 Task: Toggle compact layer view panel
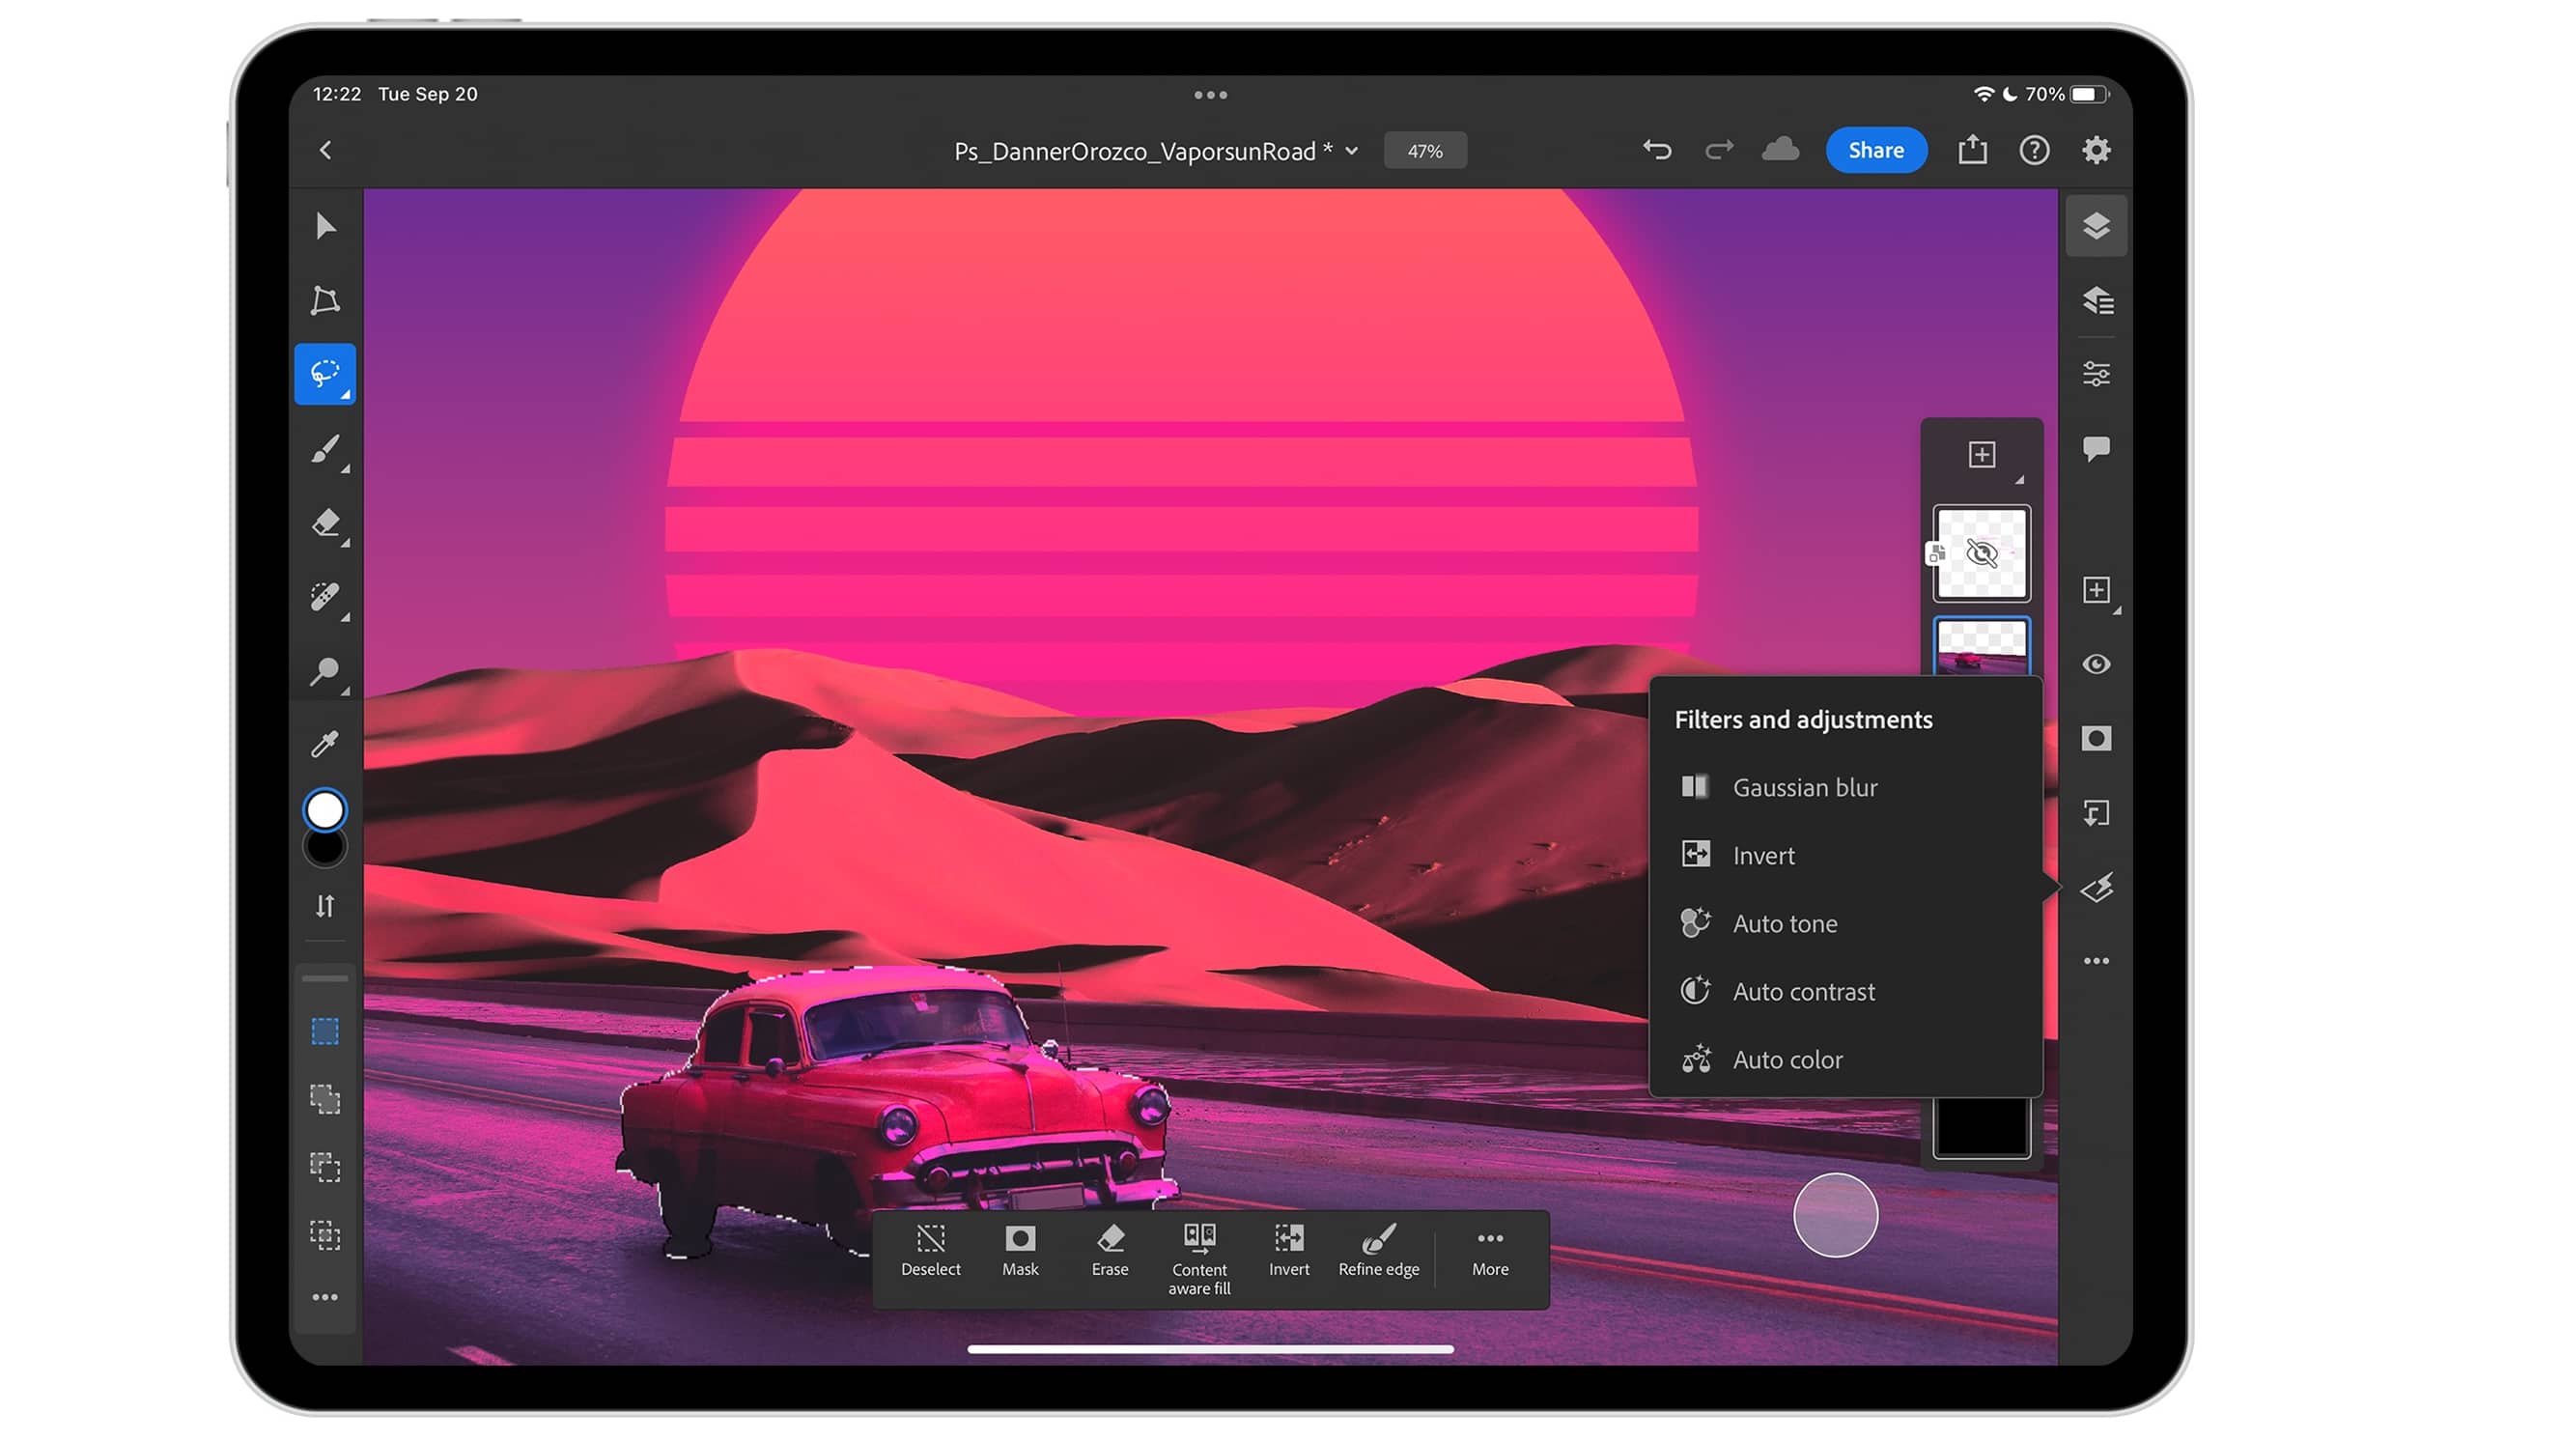[x=2096, y=227]
